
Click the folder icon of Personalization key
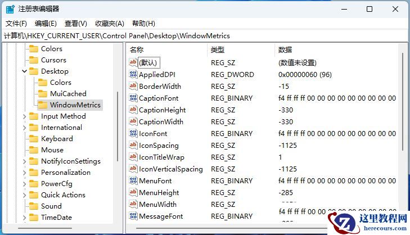[34, 172]
